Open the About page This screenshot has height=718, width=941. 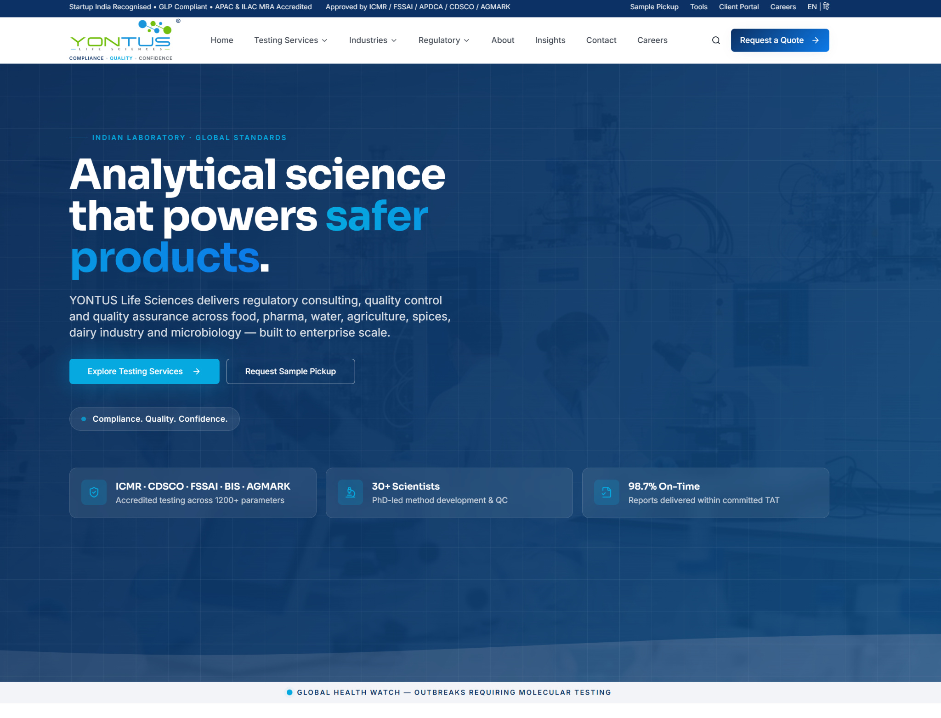[503, 40]
